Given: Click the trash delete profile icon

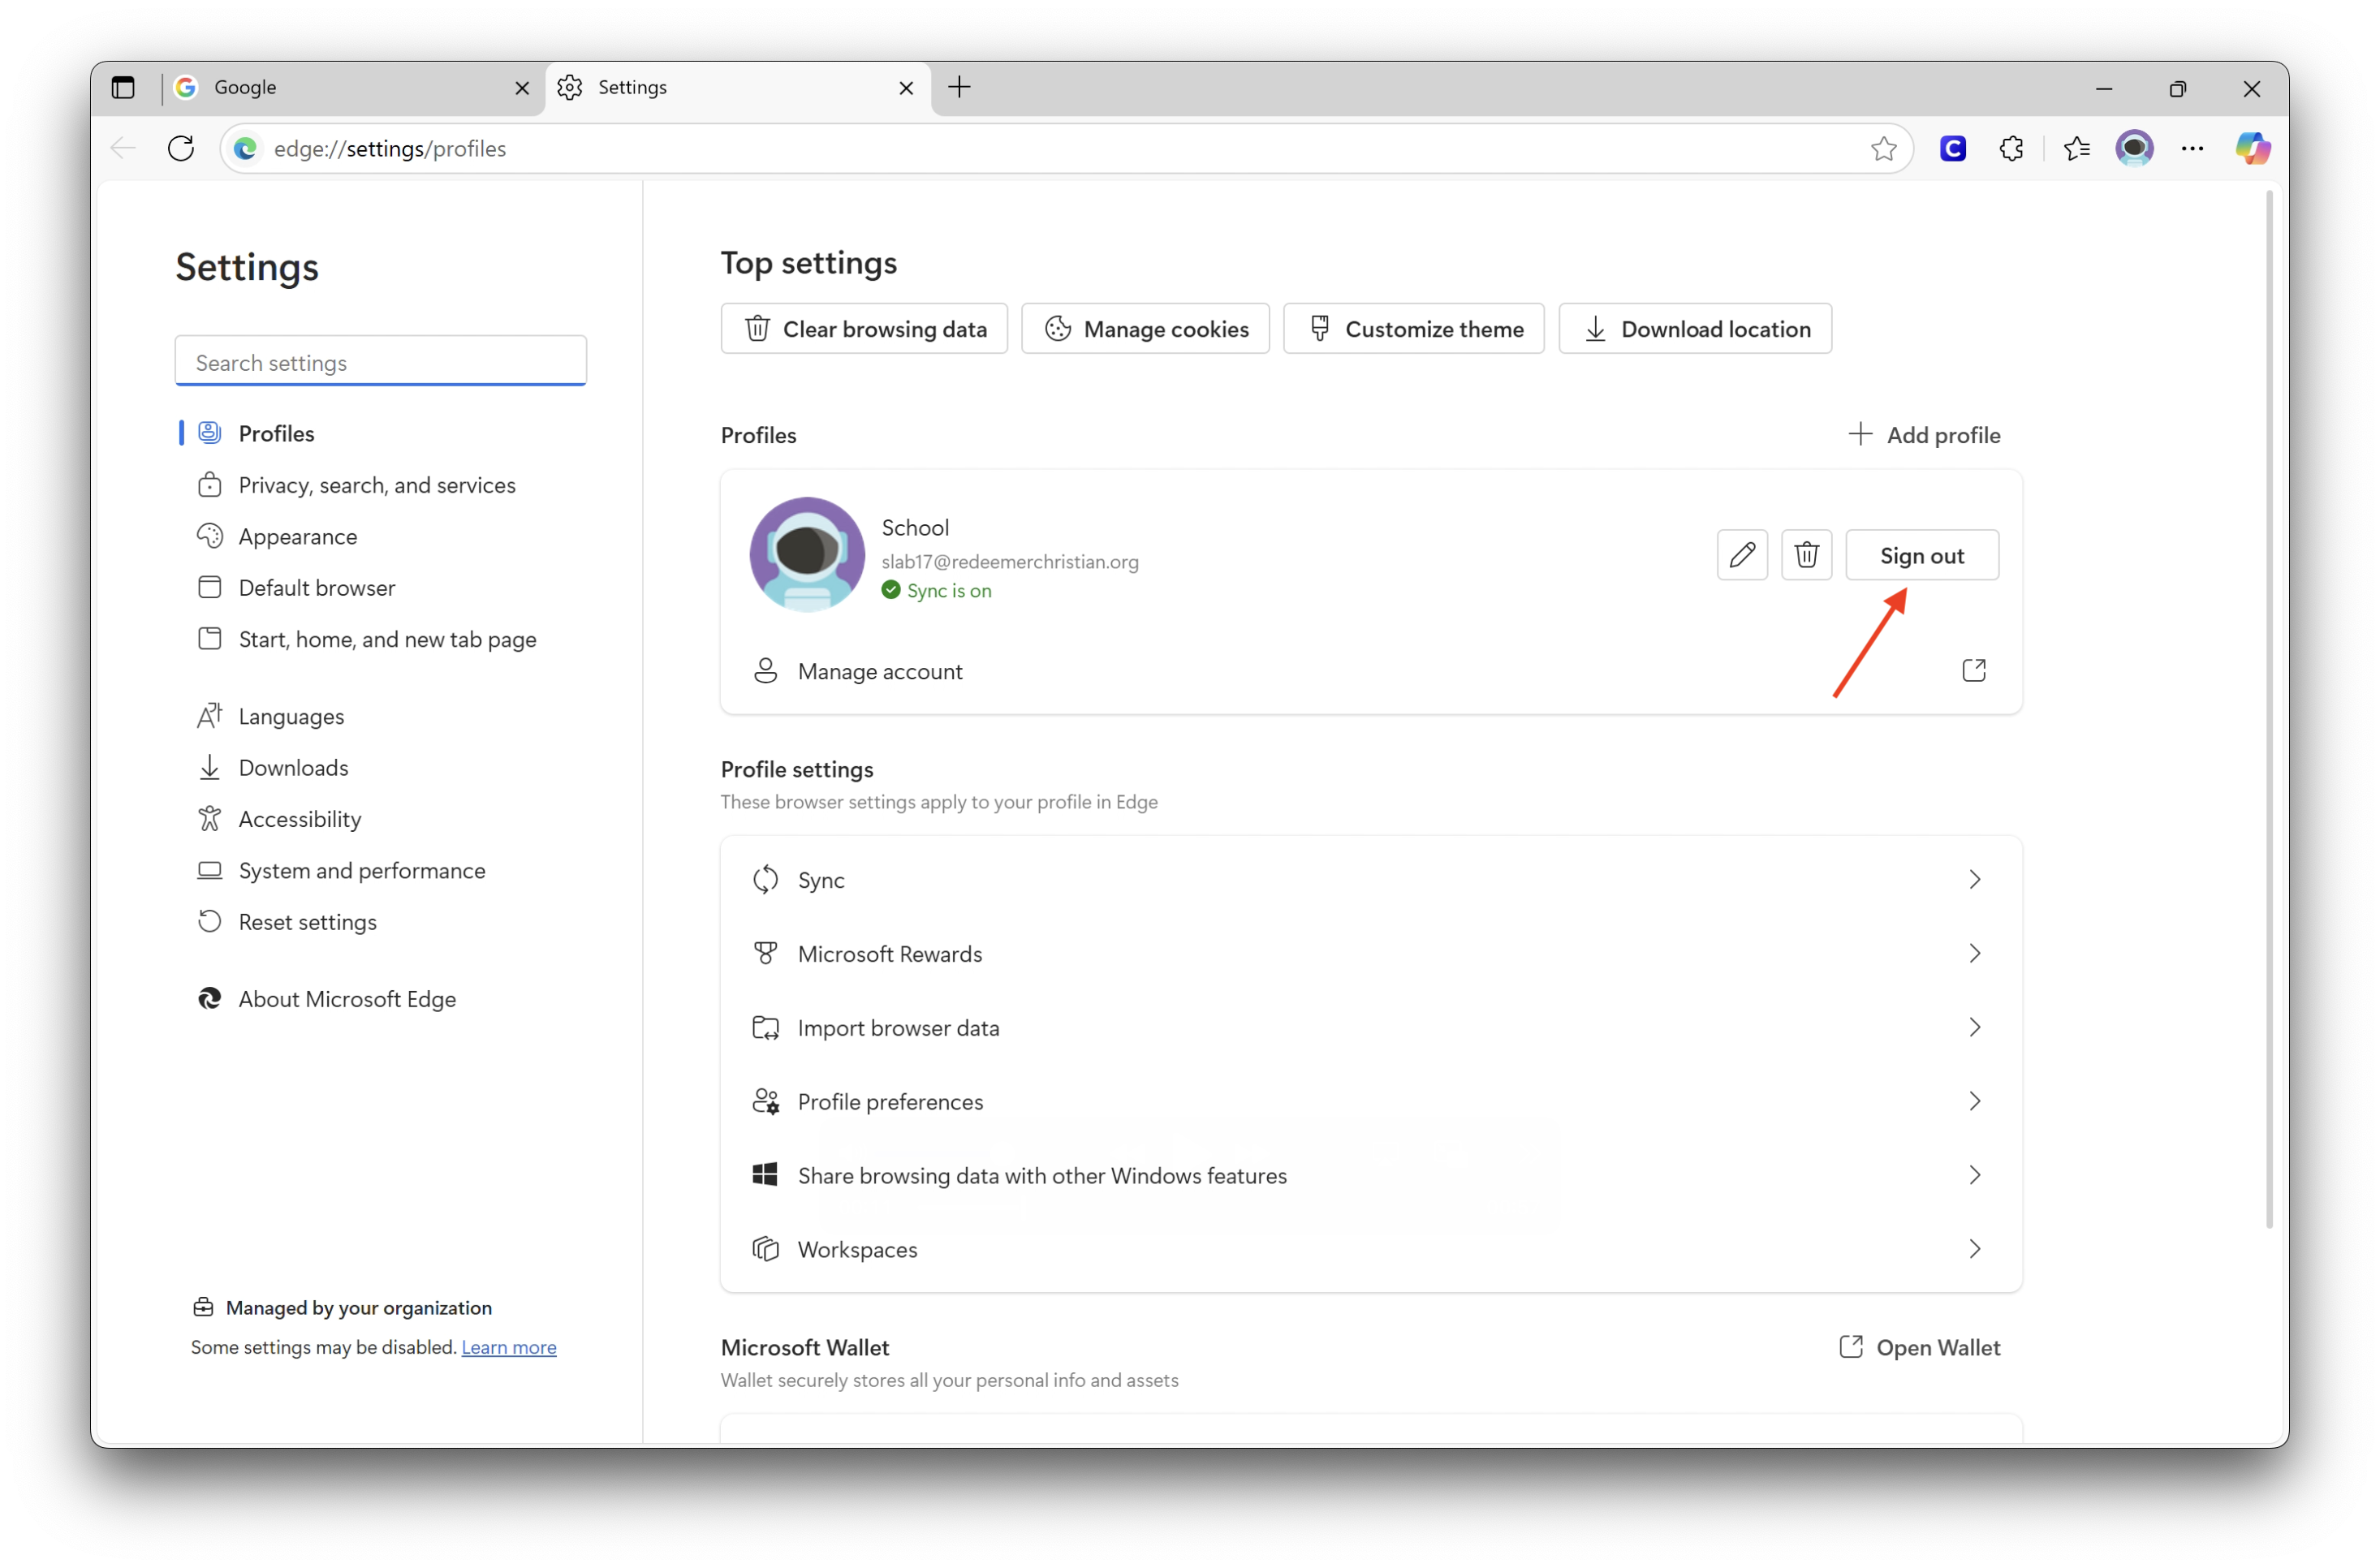Looking at the screenshot, I should pos(1806,555).
